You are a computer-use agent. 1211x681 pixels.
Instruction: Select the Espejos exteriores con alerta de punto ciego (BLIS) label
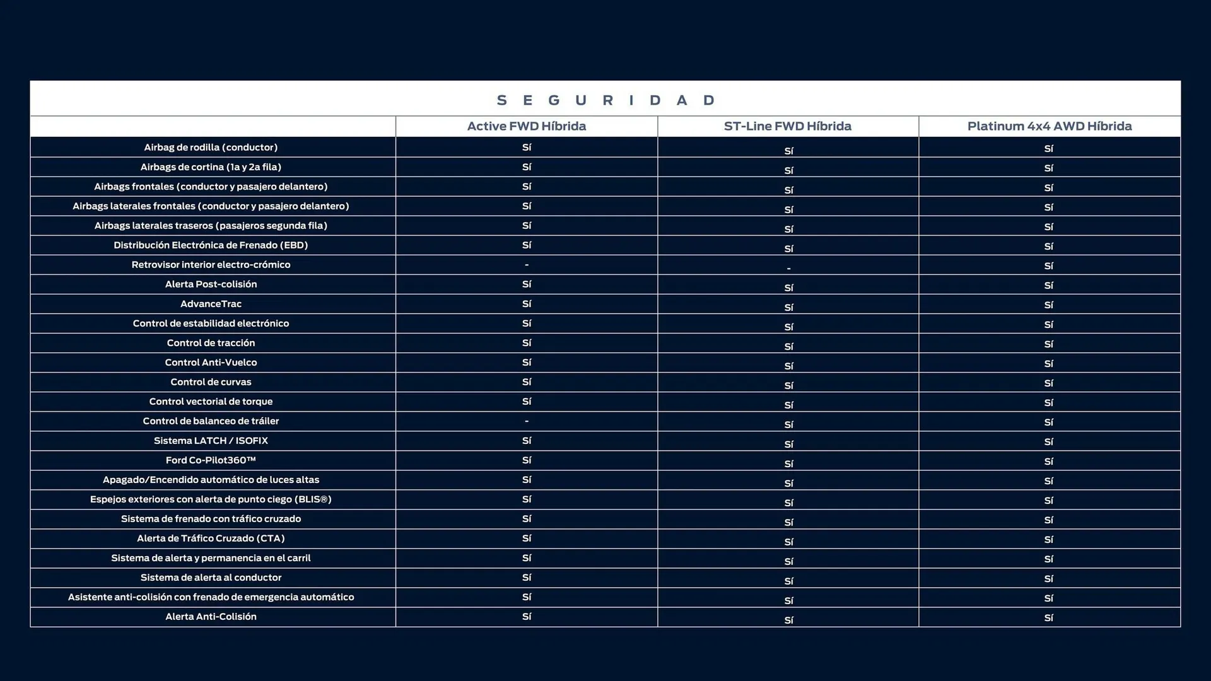pos(211,499)
